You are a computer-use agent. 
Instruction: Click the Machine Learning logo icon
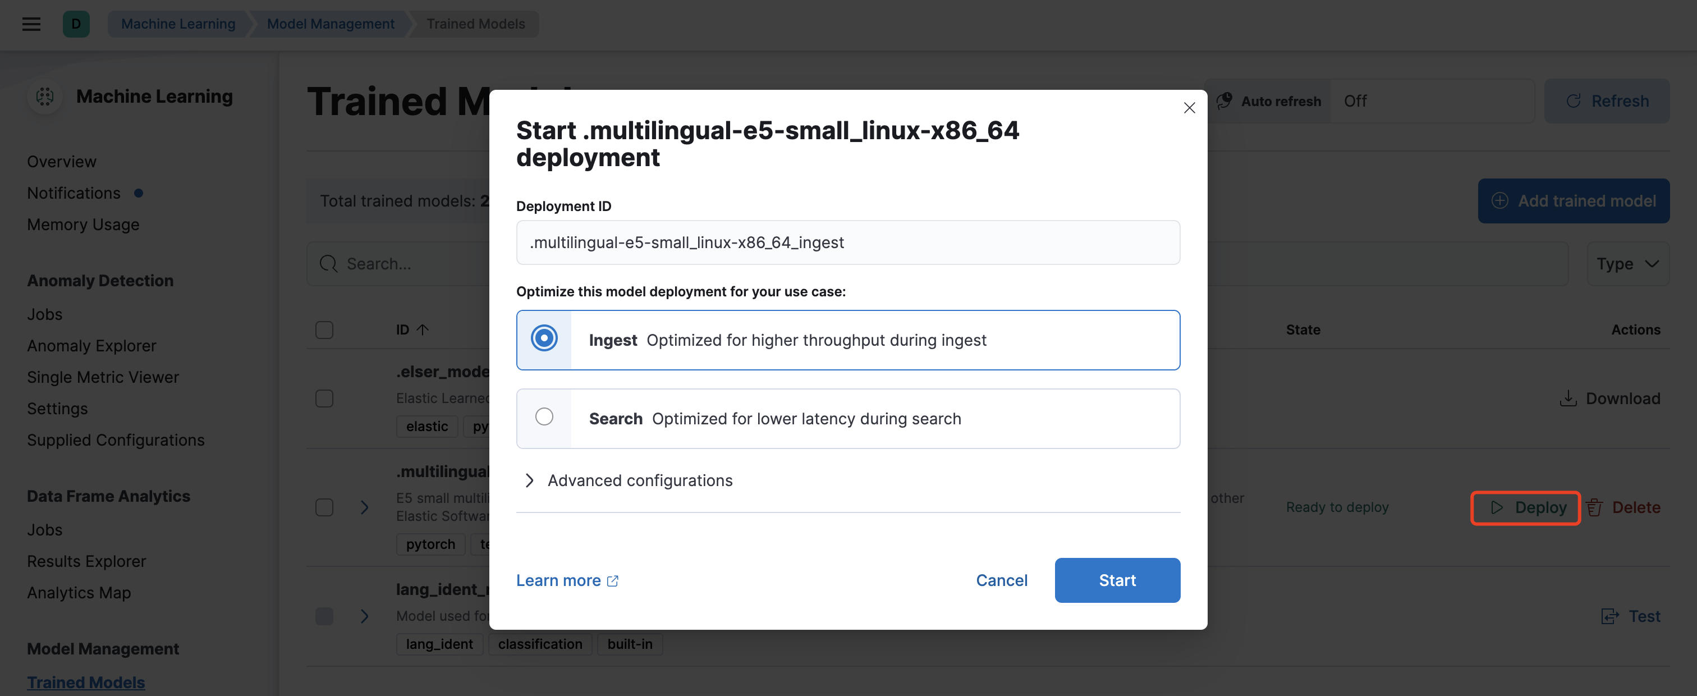click(45, 97)
